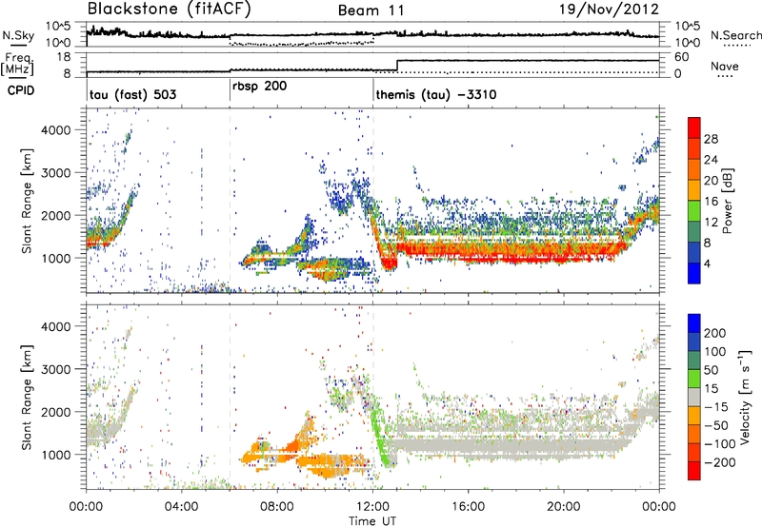The height and width of the screenshot is (527, 762).
Task: Select the 'rbsp 200' CPID label
Action: coord(259,86)
